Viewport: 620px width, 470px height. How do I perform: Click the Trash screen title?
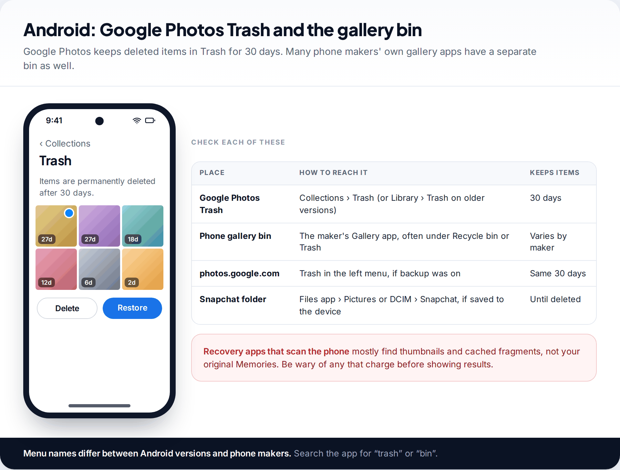pyautogui.click(x=55, y=161)
